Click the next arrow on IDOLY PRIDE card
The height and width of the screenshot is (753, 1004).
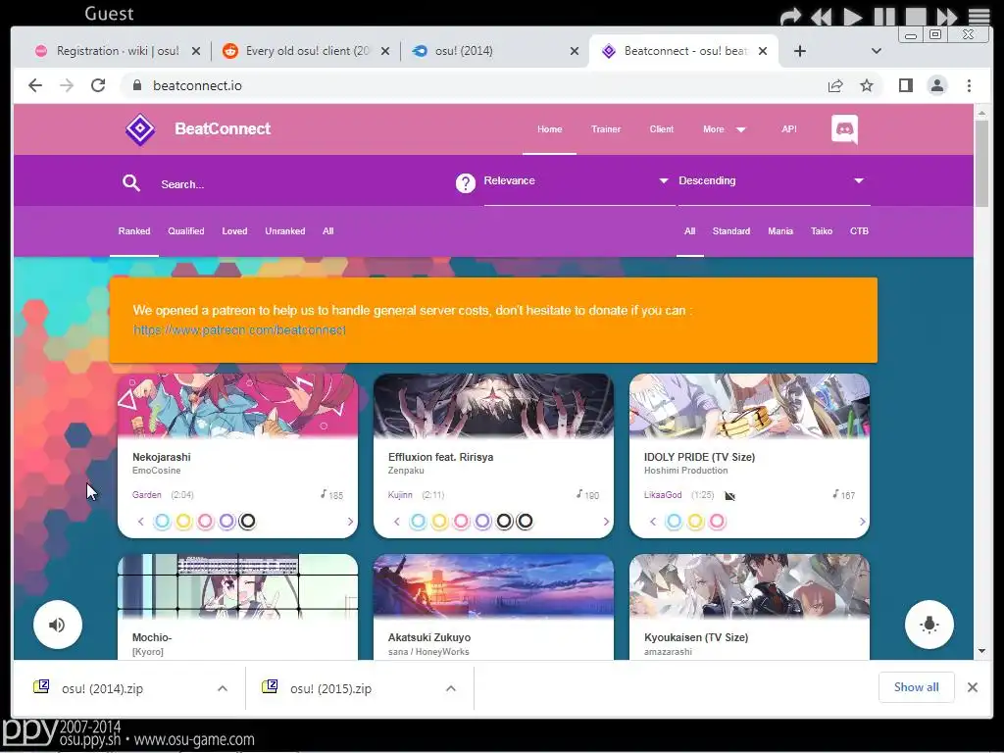[862, 522]
